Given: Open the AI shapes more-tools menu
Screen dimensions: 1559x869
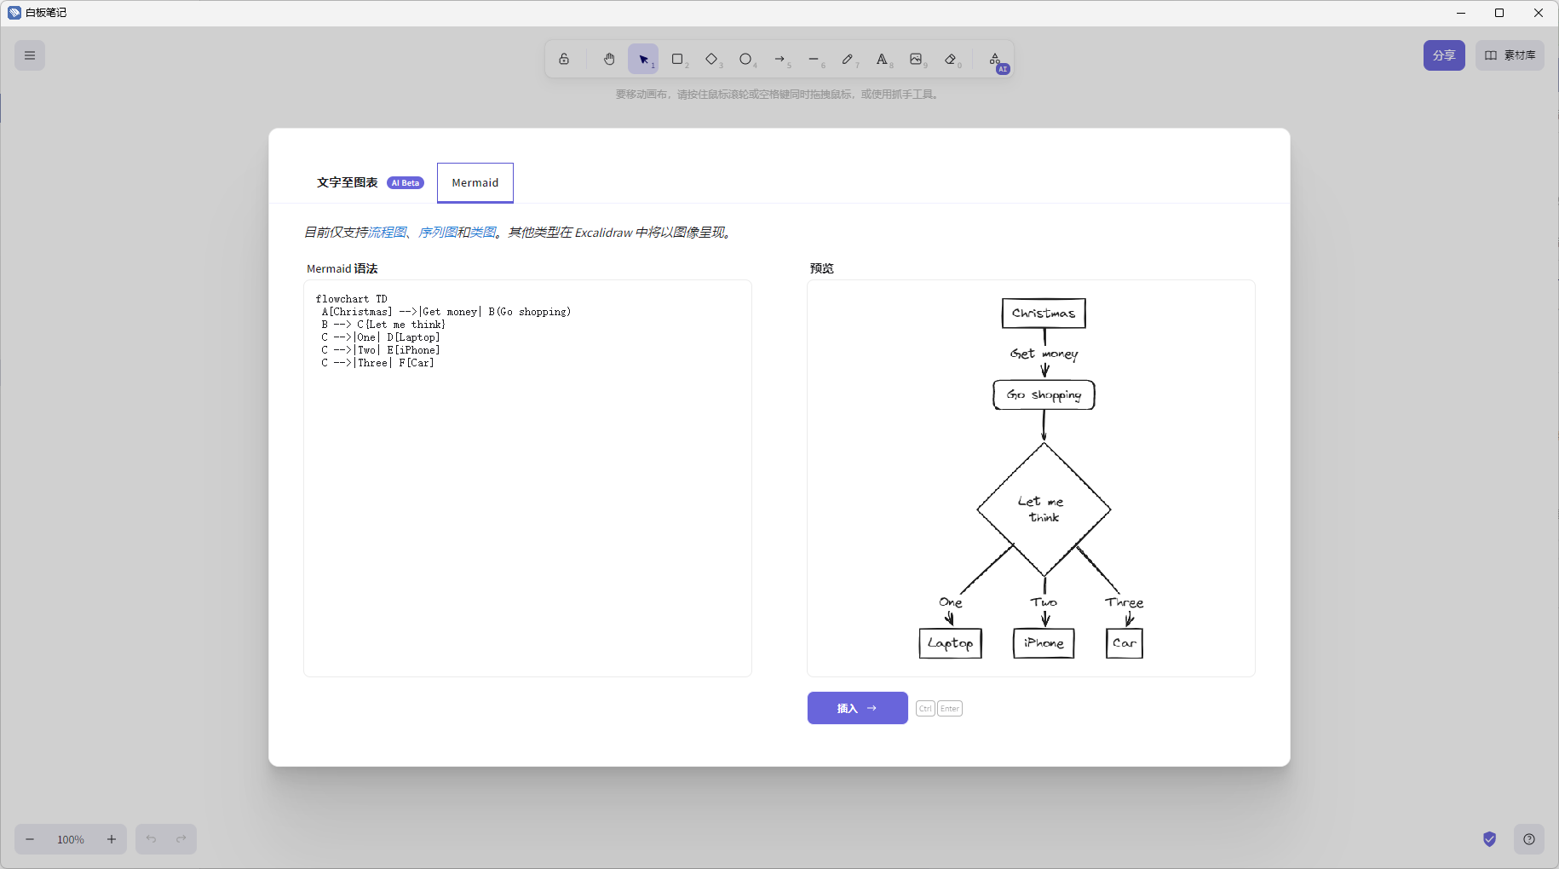Looking at the screenshot, I should [995, 60].
